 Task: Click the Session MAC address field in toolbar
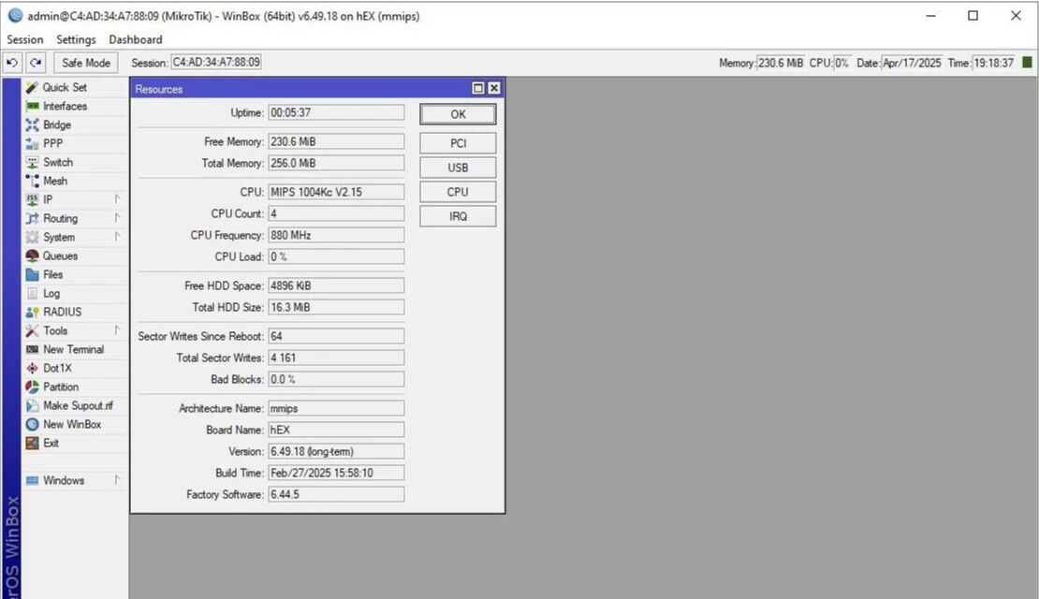(x=216, y=63)
